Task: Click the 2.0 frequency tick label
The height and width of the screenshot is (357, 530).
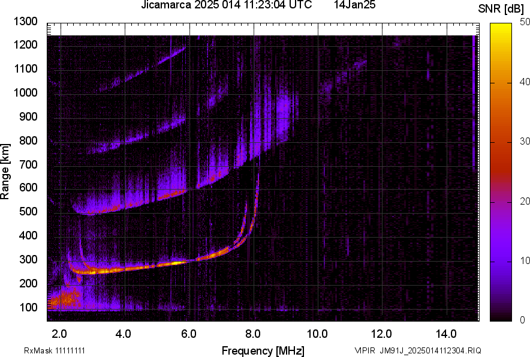Action: (59, 334)
